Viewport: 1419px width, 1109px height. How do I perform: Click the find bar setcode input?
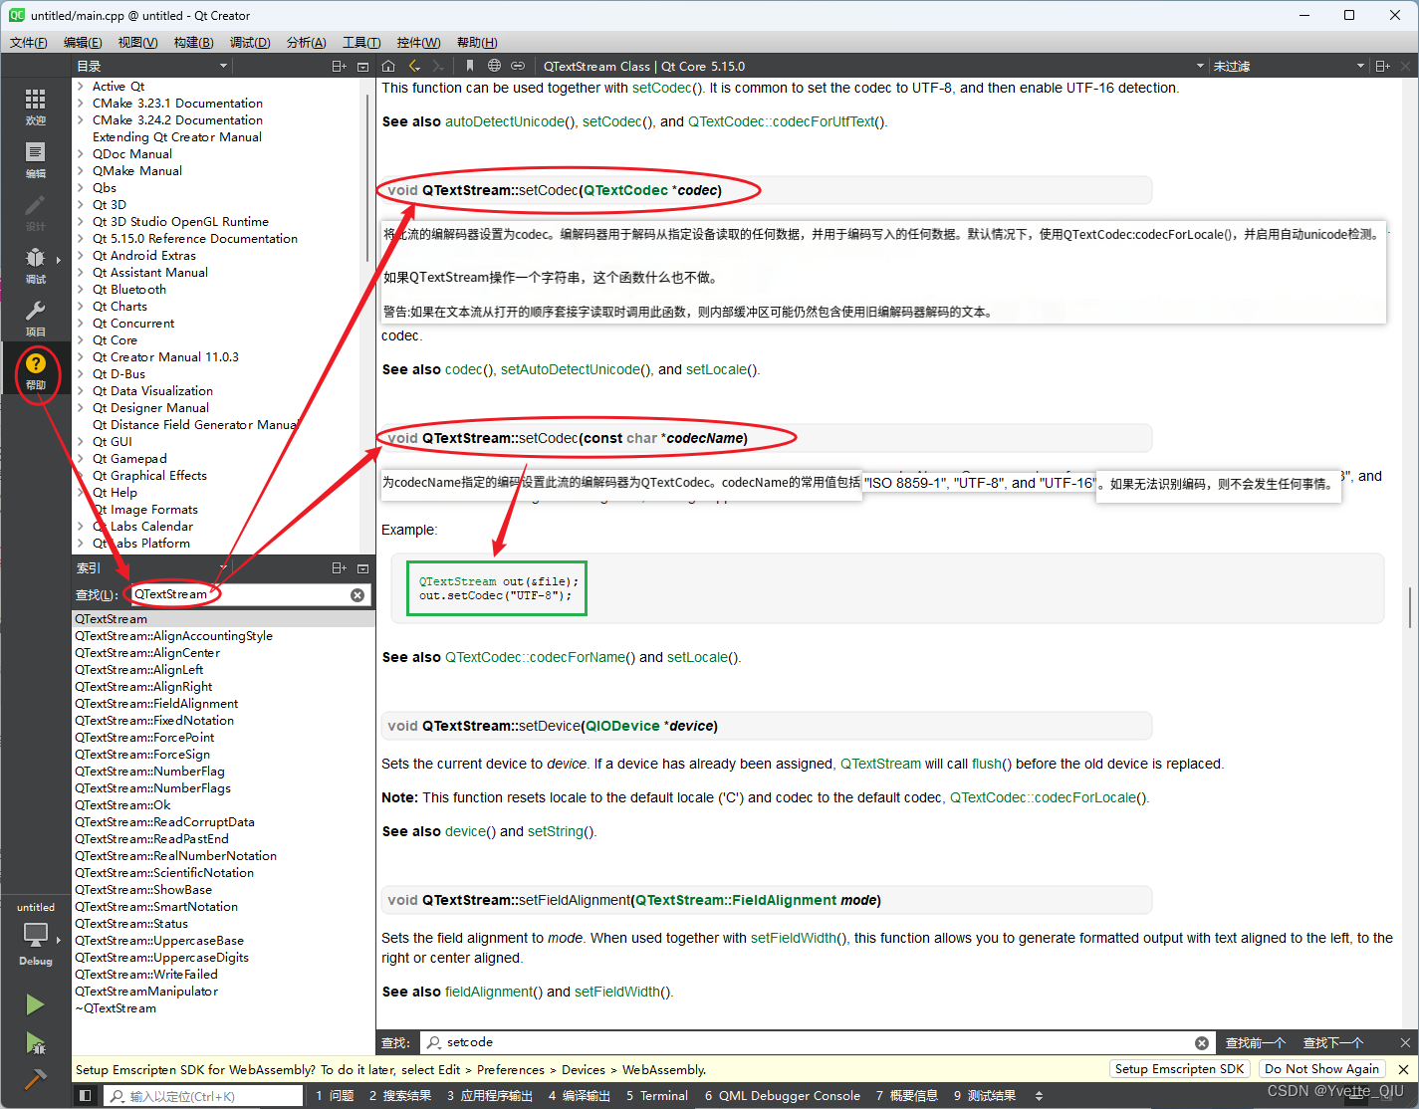point(817,1042)
